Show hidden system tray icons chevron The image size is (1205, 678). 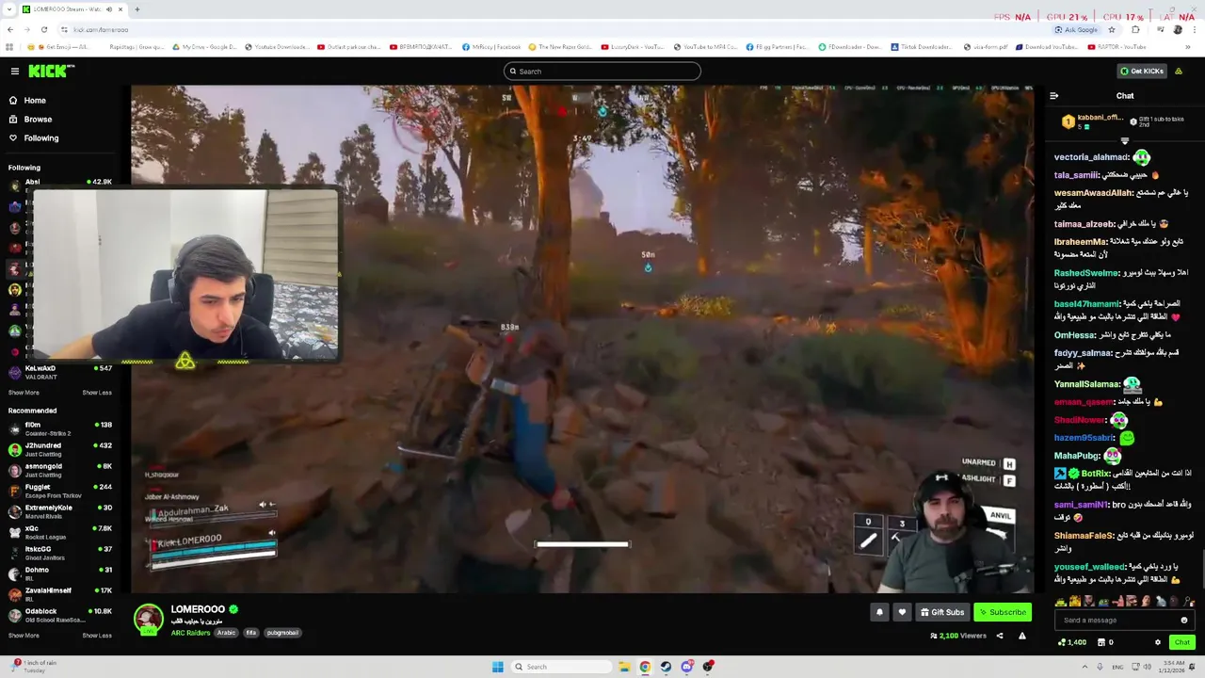pos(1084,667)
